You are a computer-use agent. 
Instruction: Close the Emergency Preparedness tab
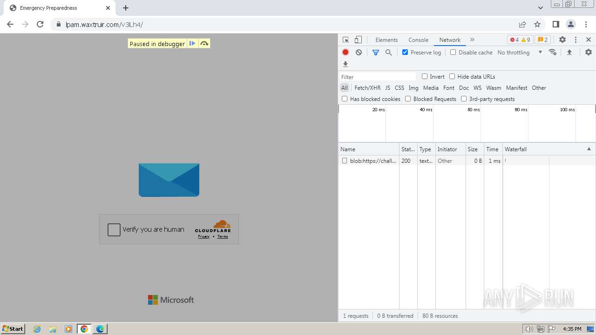pos(108,8)
